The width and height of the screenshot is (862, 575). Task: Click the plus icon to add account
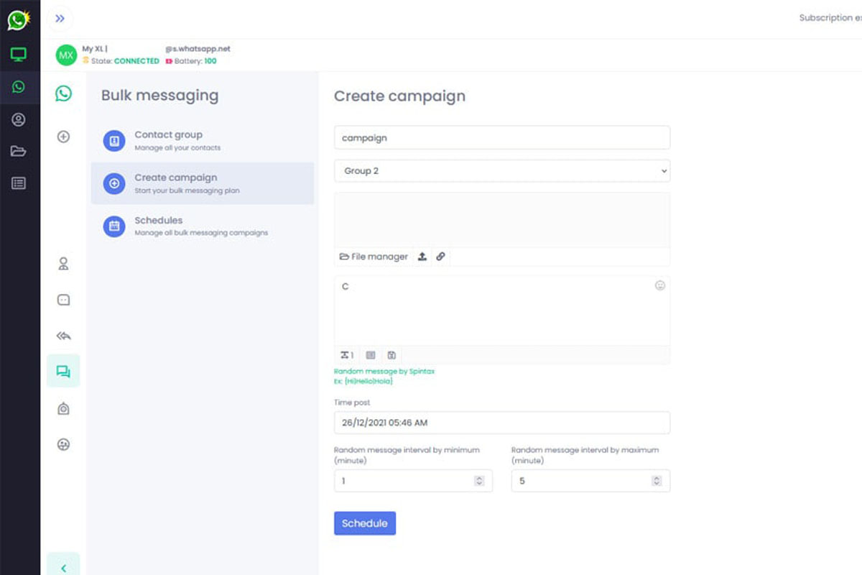tap(63, 137)
